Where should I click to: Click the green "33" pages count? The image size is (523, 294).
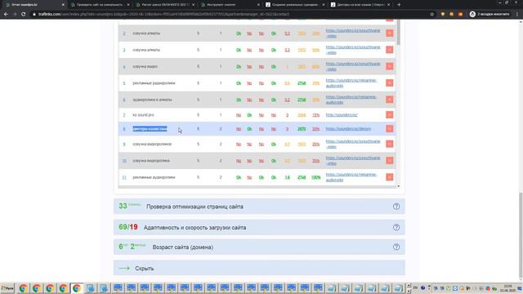point(123,206)
